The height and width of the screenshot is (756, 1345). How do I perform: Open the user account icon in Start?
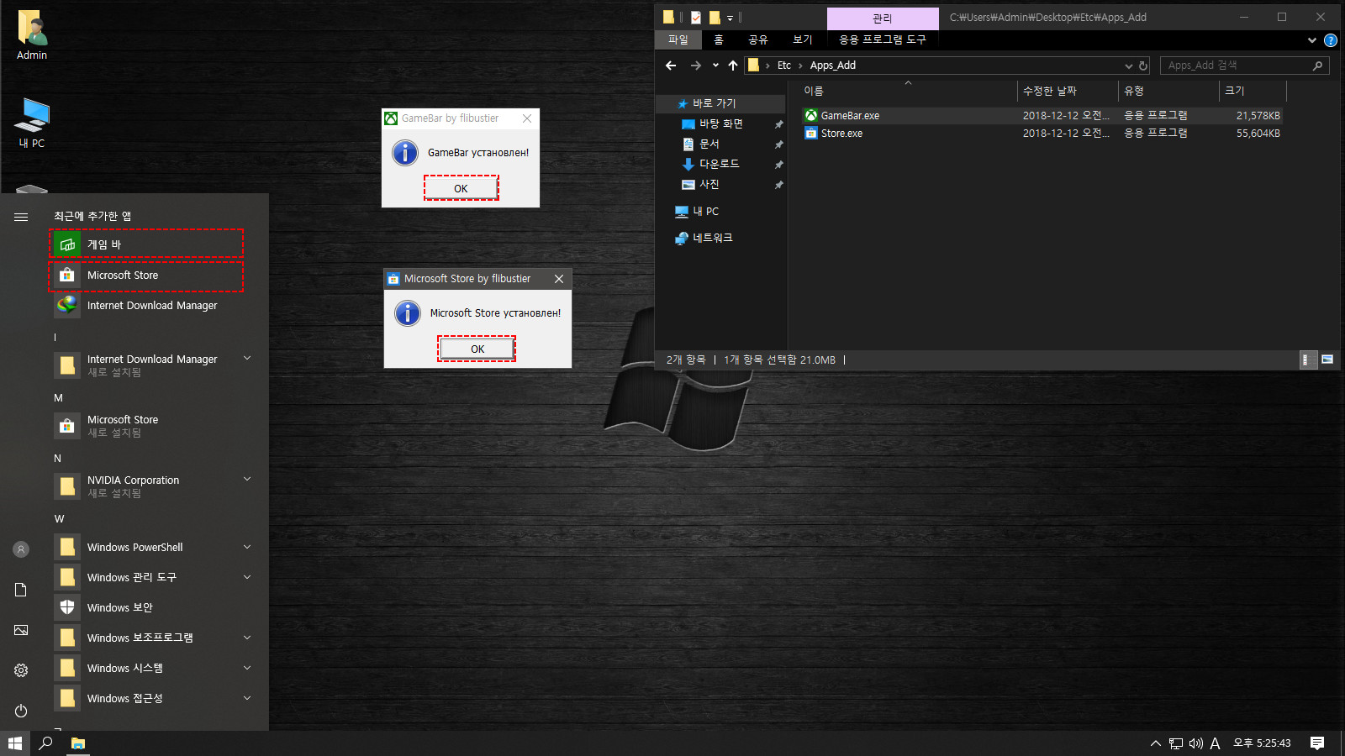(x=21, y=549)
